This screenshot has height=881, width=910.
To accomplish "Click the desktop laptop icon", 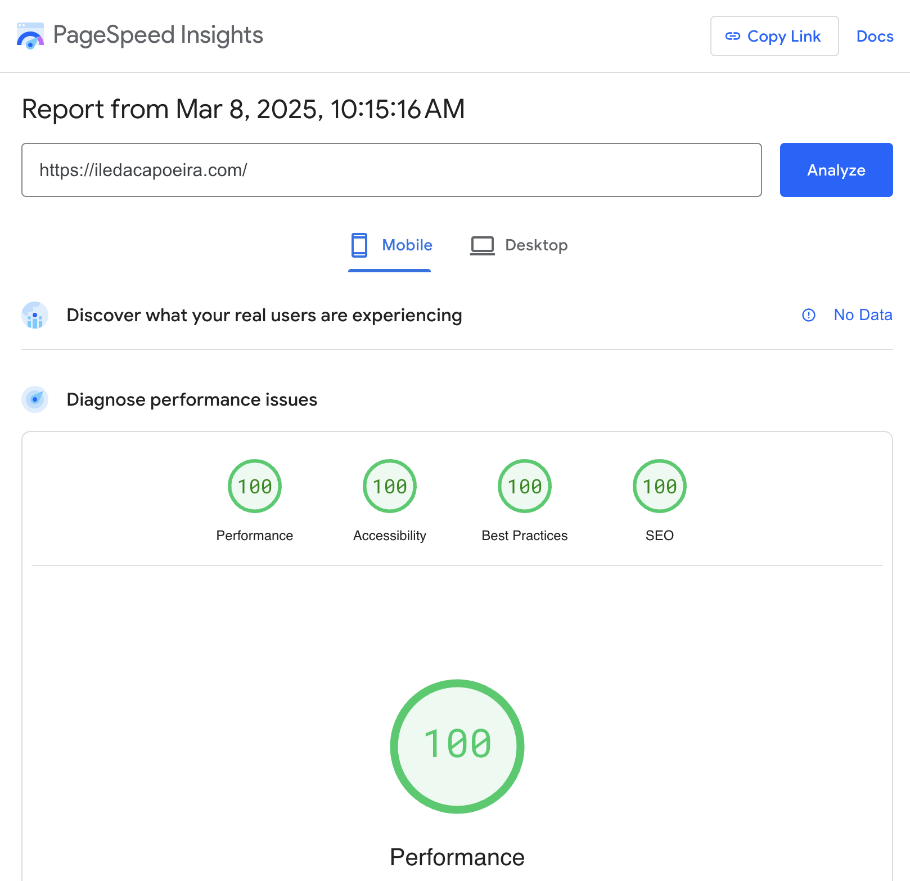I will pos(483,246).
